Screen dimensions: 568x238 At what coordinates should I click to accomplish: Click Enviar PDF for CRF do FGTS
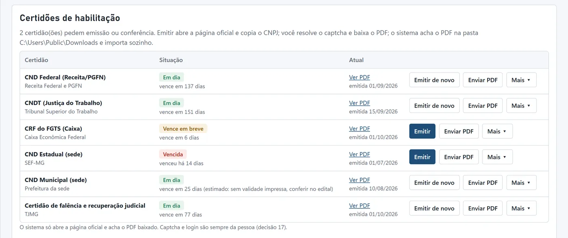[459, 131]
